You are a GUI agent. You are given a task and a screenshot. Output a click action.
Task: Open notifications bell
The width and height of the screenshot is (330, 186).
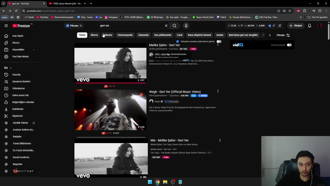tap(309, 26)
